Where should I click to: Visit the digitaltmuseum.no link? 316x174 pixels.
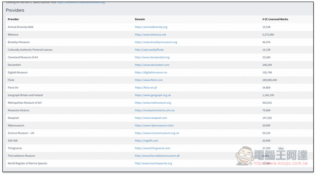151,73
